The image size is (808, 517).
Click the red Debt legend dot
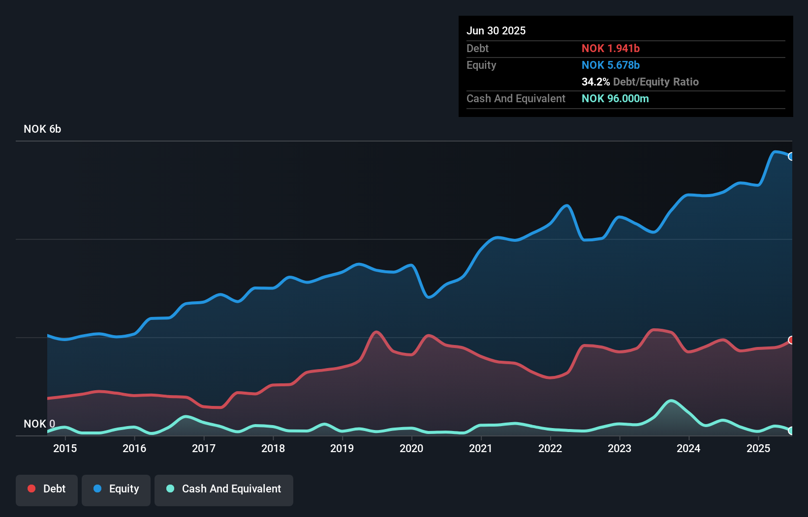(31, 488)
